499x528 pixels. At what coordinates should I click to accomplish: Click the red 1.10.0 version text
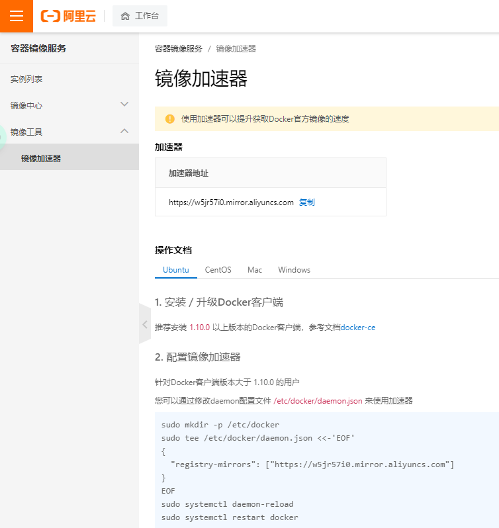coord(199,328)
